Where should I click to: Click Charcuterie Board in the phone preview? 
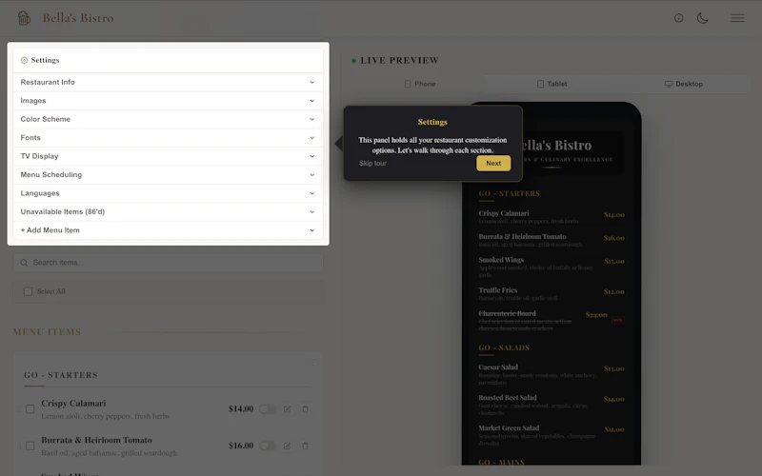pos(507,313)
